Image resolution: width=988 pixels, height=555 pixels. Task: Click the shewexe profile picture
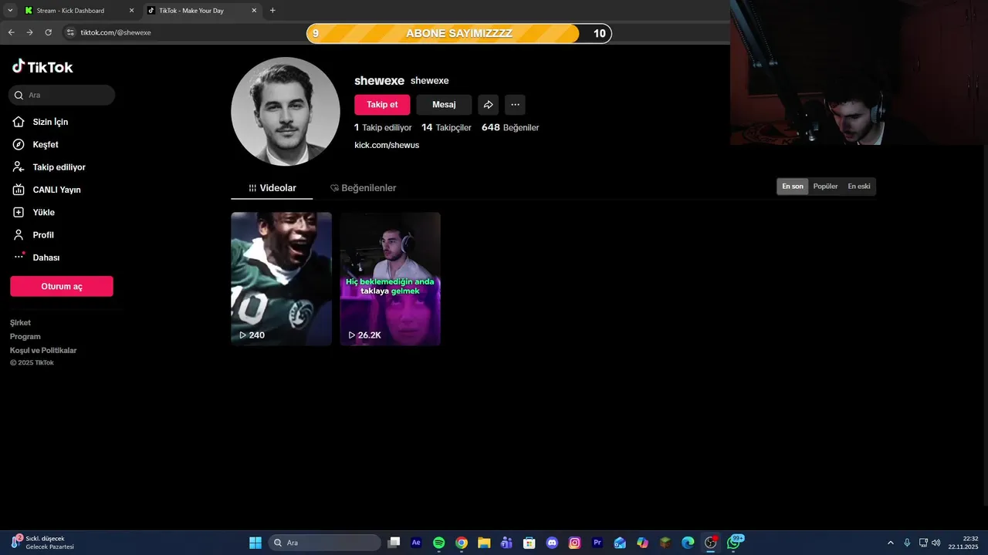[x=286, y=112]
